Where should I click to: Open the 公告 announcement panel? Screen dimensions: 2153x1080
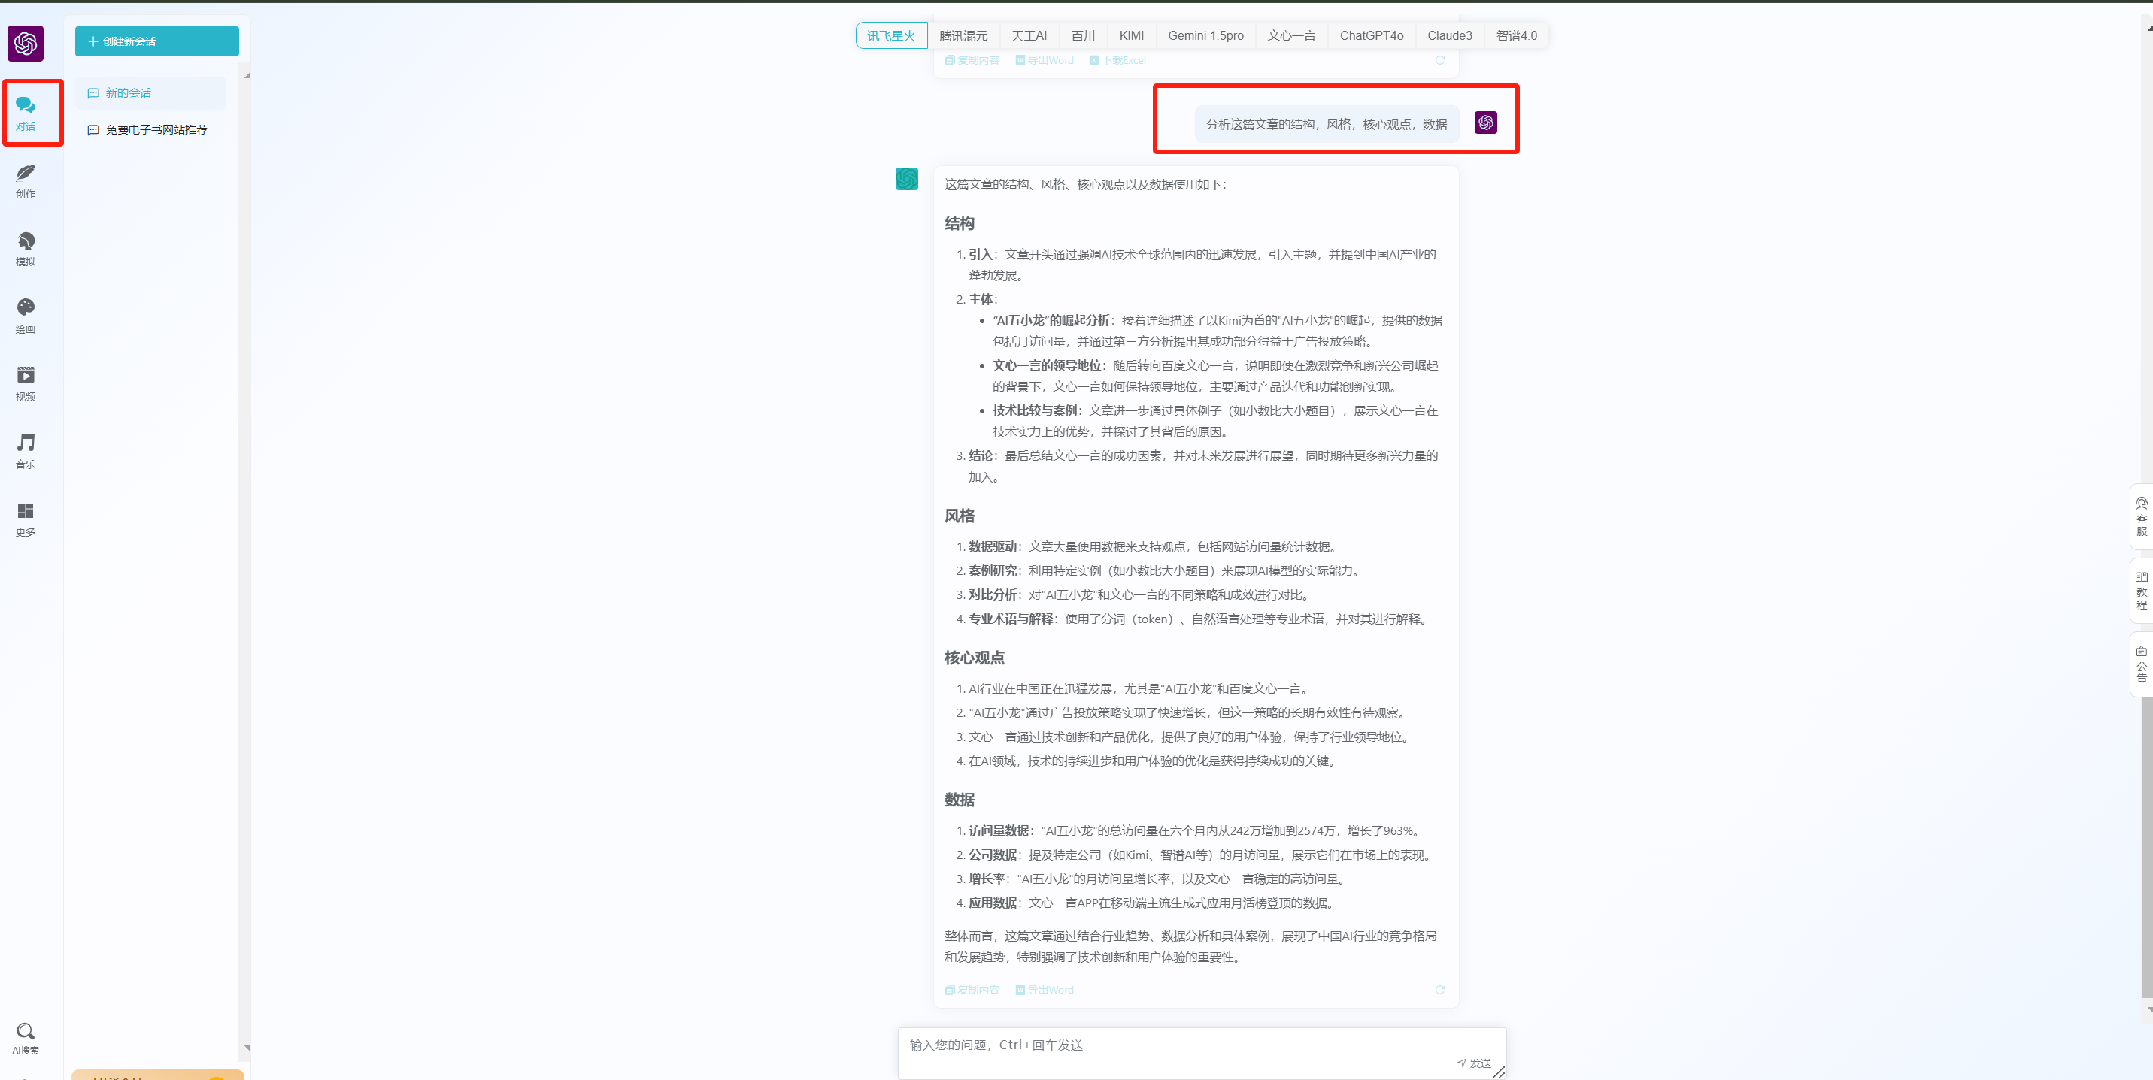click(2141, 664)
